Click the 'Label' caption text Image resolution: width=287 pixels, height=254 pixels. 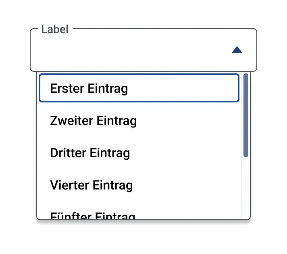pyautogui.click(x=55, y=29)
